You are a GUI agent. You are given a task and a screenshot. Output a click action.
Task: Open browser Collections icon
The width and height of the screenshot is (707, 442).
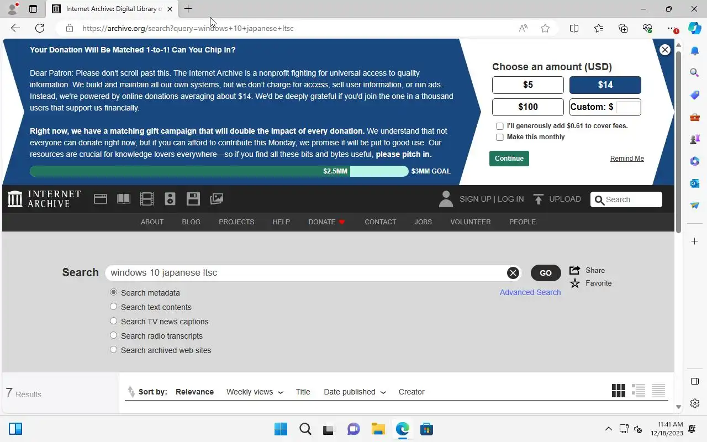[x=623, y=28]
